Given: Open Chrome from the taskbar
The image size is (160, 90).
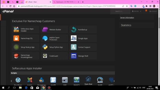Looking at the screenshot, I should 43,88.
